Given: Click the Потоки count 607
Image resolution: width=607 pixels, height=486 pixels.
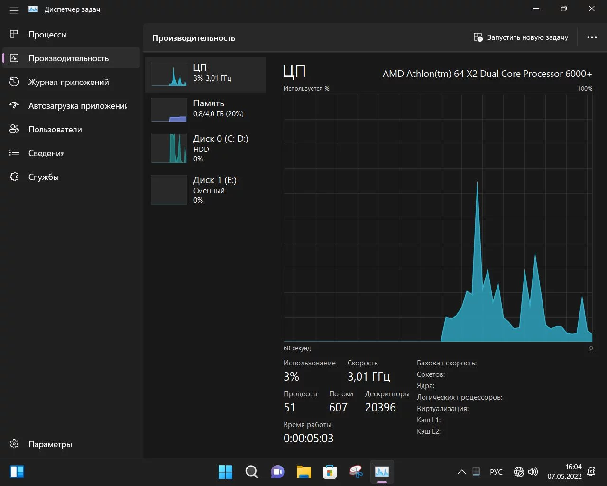Looking at the screenshot, I should coord(338,407).
